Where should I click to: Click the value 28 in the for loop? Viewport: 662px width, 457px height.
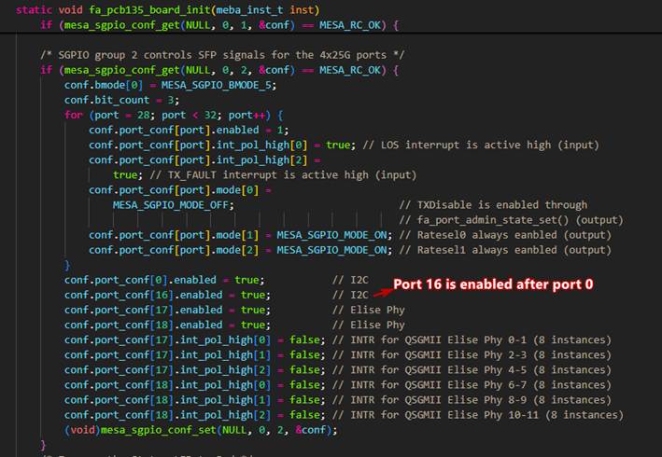click(x=143, y=115)
